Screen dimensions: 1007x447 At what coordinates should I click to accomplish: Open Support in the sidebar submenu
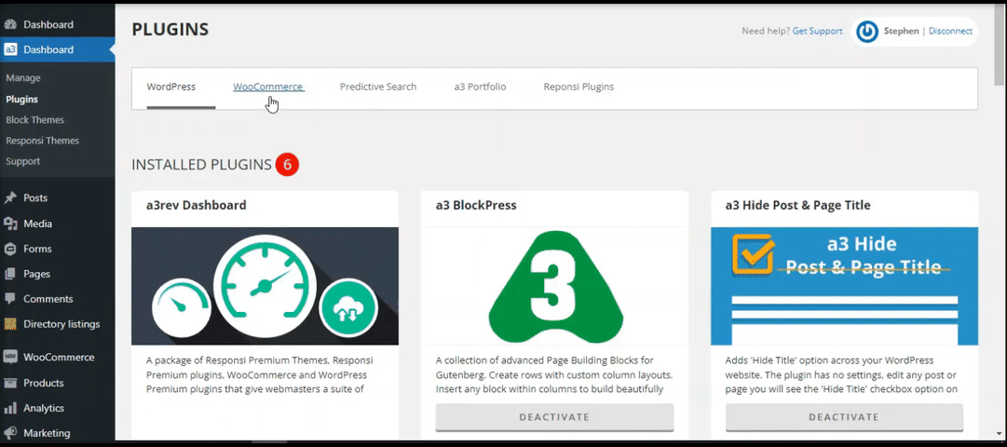pyautogui.click(x=22, y=161)
